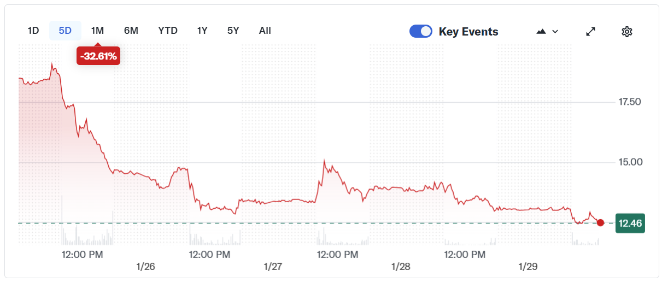This screenshot has height=282, width=662.
Task: Show the 5Y time range
Action: (233, 31)
